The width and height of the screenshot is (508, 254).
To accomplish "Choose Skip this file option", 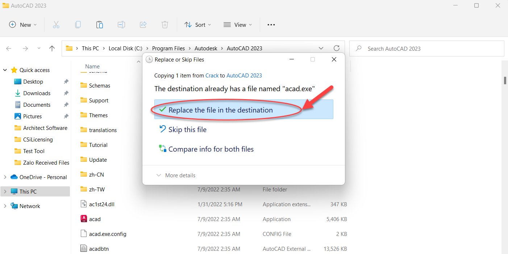I will click(187, 130).
